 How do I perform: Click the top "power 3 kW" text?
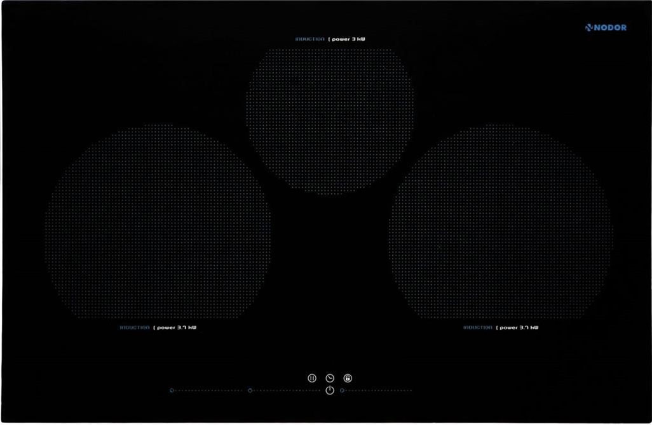tap(348, 39)
